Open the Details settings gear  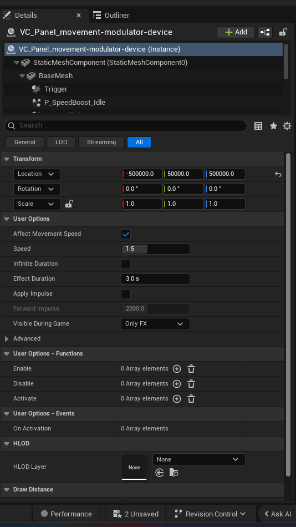point(287,126)
